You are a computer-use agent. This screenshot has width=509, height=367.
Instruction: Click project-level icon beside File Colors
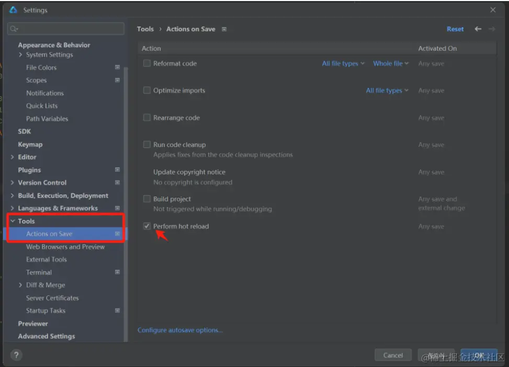pos(118,67)
